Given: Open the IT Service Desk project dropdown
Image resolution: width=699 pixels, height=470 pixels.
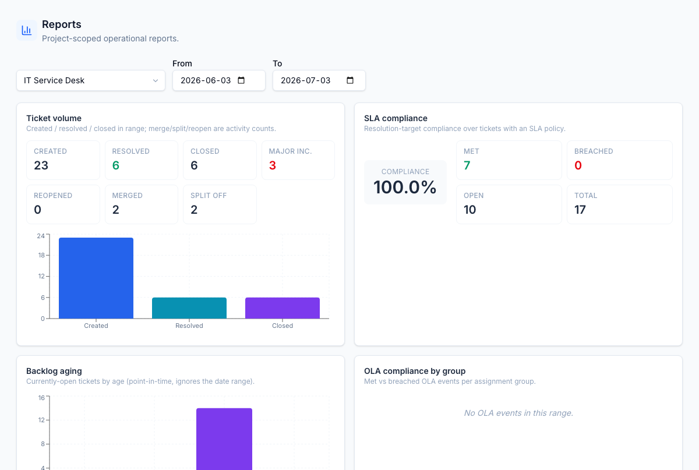Looking at the screenshot, I should (91, 80).
